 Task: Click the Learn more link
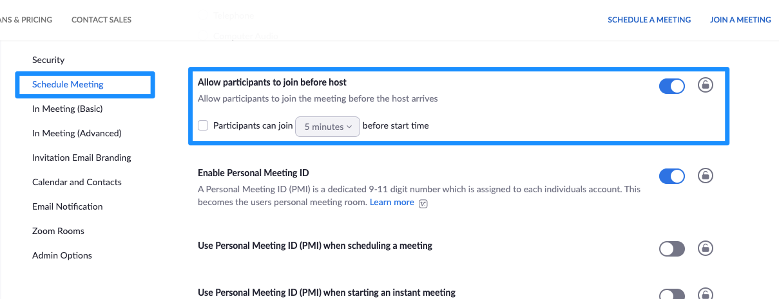point(392,202)
